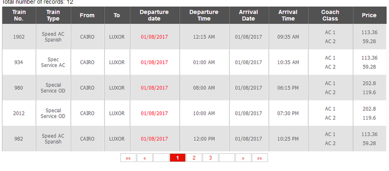The width and height of the screenshot is (389, 171).
Task: Click red departure date for train 980
Action: pos(154,88)
